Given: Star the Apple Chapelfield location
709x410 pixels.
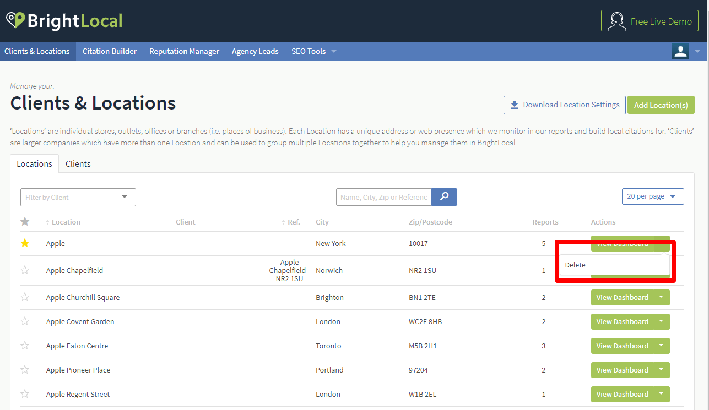Looking at the screenshot, I should pyautogui.click(x=25, y=270).
